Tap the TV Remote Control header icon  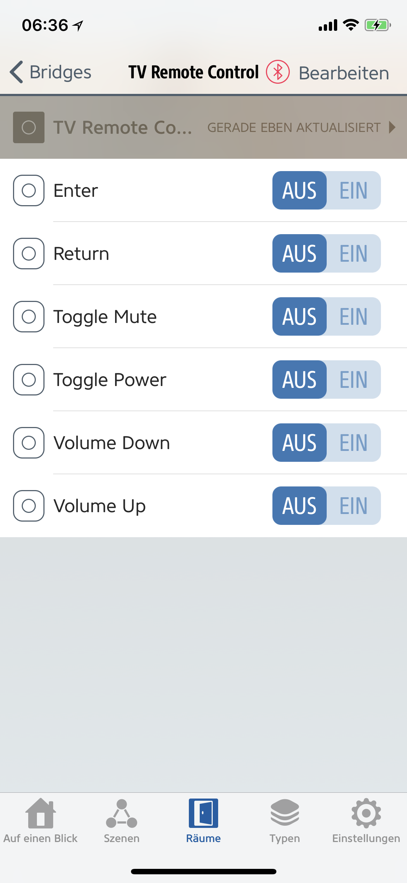(x=29, y=127)
